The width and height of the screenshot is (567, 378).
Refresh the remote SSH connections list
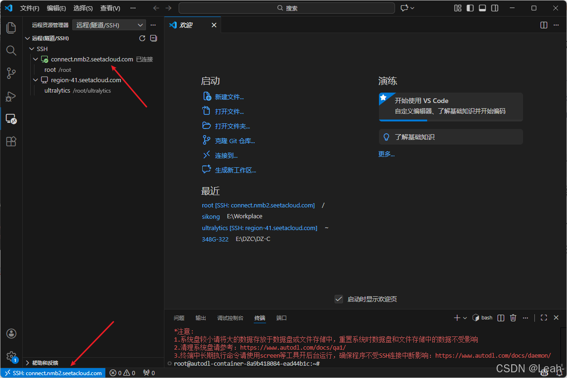(142, 38)
